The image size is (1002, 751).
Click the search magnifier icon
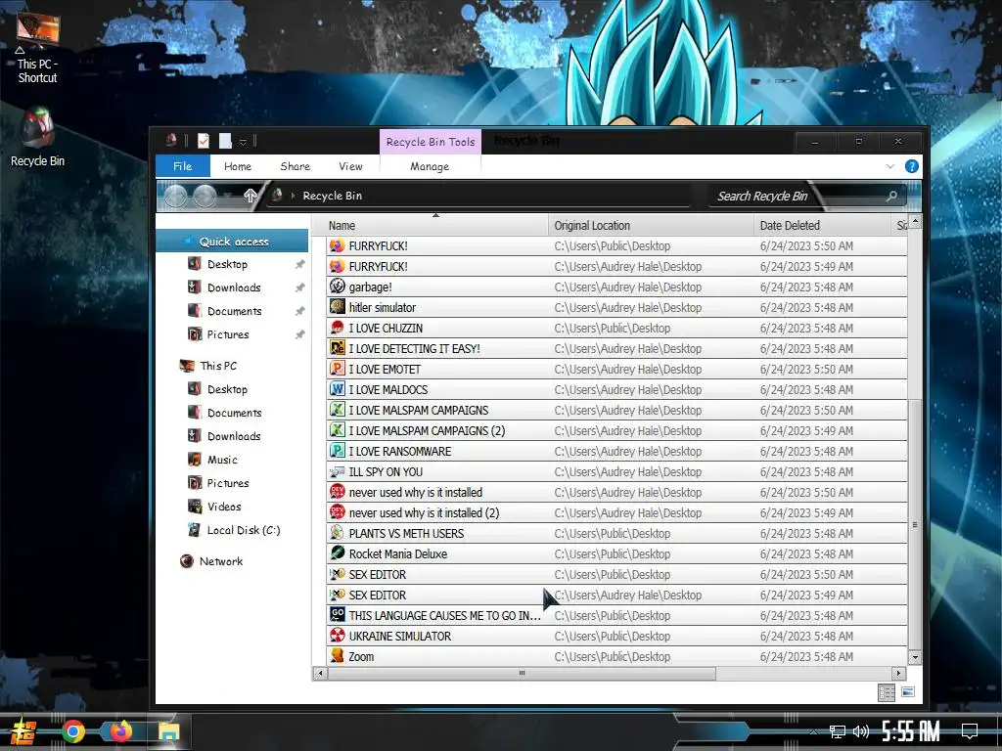coord(892,196)
